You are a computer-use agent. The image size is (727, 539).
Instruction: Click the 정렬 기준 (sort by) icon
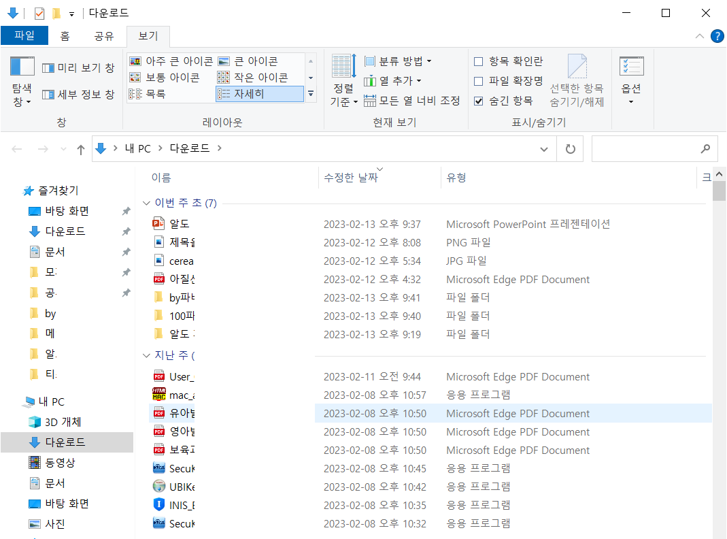(x=343, y=75)
